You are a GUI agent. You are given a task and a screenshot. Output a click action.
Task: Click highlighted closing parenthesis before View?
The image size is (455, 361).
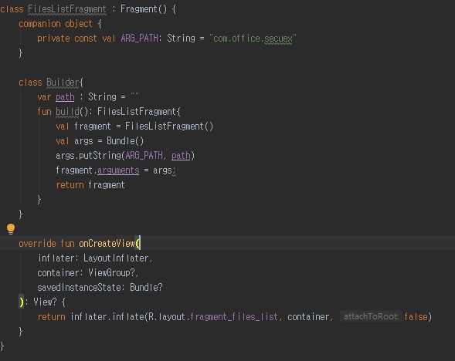coord(21,302)
